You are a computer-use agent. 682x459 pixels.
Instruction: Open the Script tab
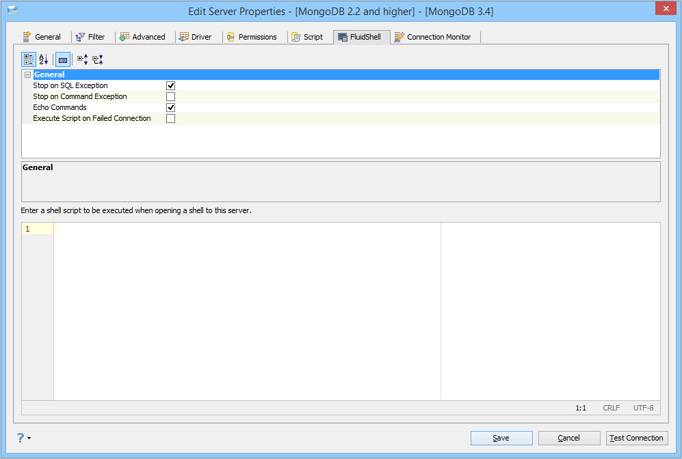(x=308, y=37)
